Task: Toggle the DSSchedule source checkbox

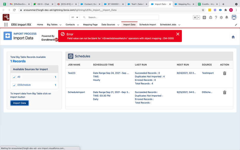Action: point(14,85)
